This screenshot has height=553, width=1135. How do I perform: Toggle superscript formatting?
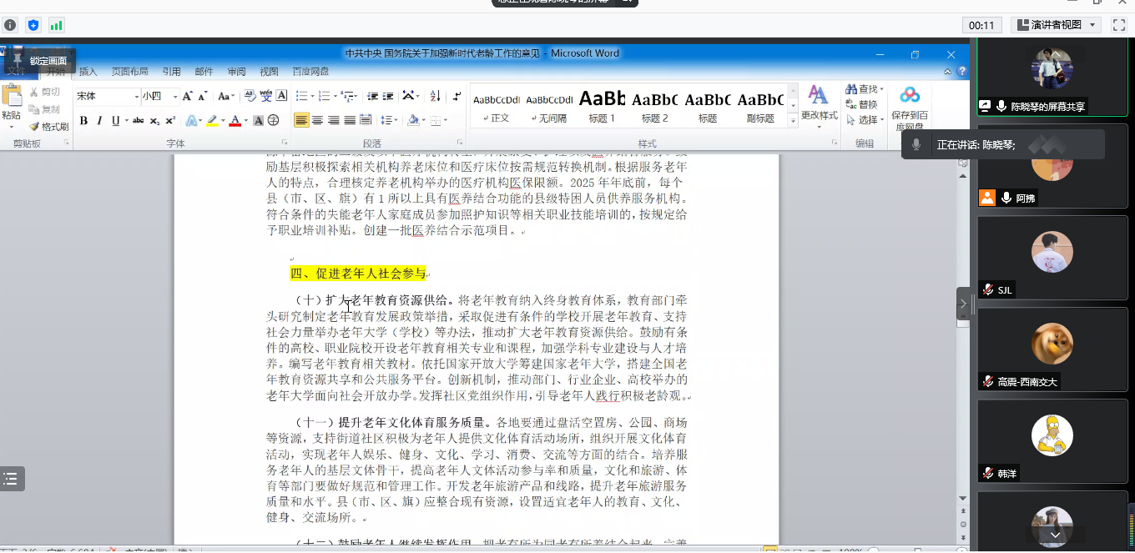point(170,121)
